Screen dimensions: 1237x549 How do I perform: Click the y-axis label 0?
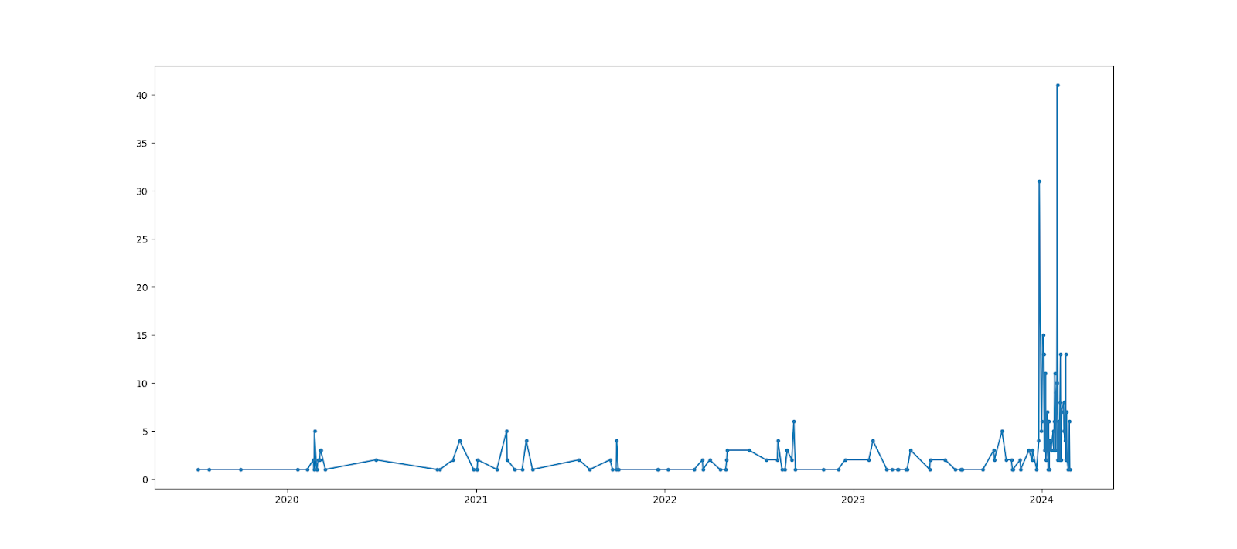[x=145, y=480]
